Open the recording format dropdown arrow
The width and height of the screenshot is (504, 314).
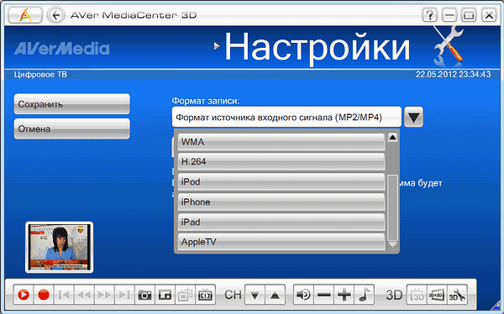click(x=413, y=118)
